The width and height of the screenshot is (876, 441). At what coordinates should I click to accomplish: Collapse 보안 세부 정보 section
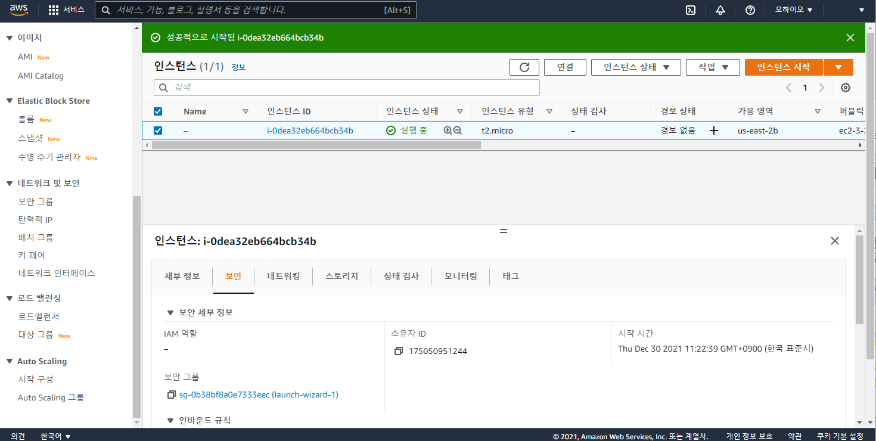point(170,313)
